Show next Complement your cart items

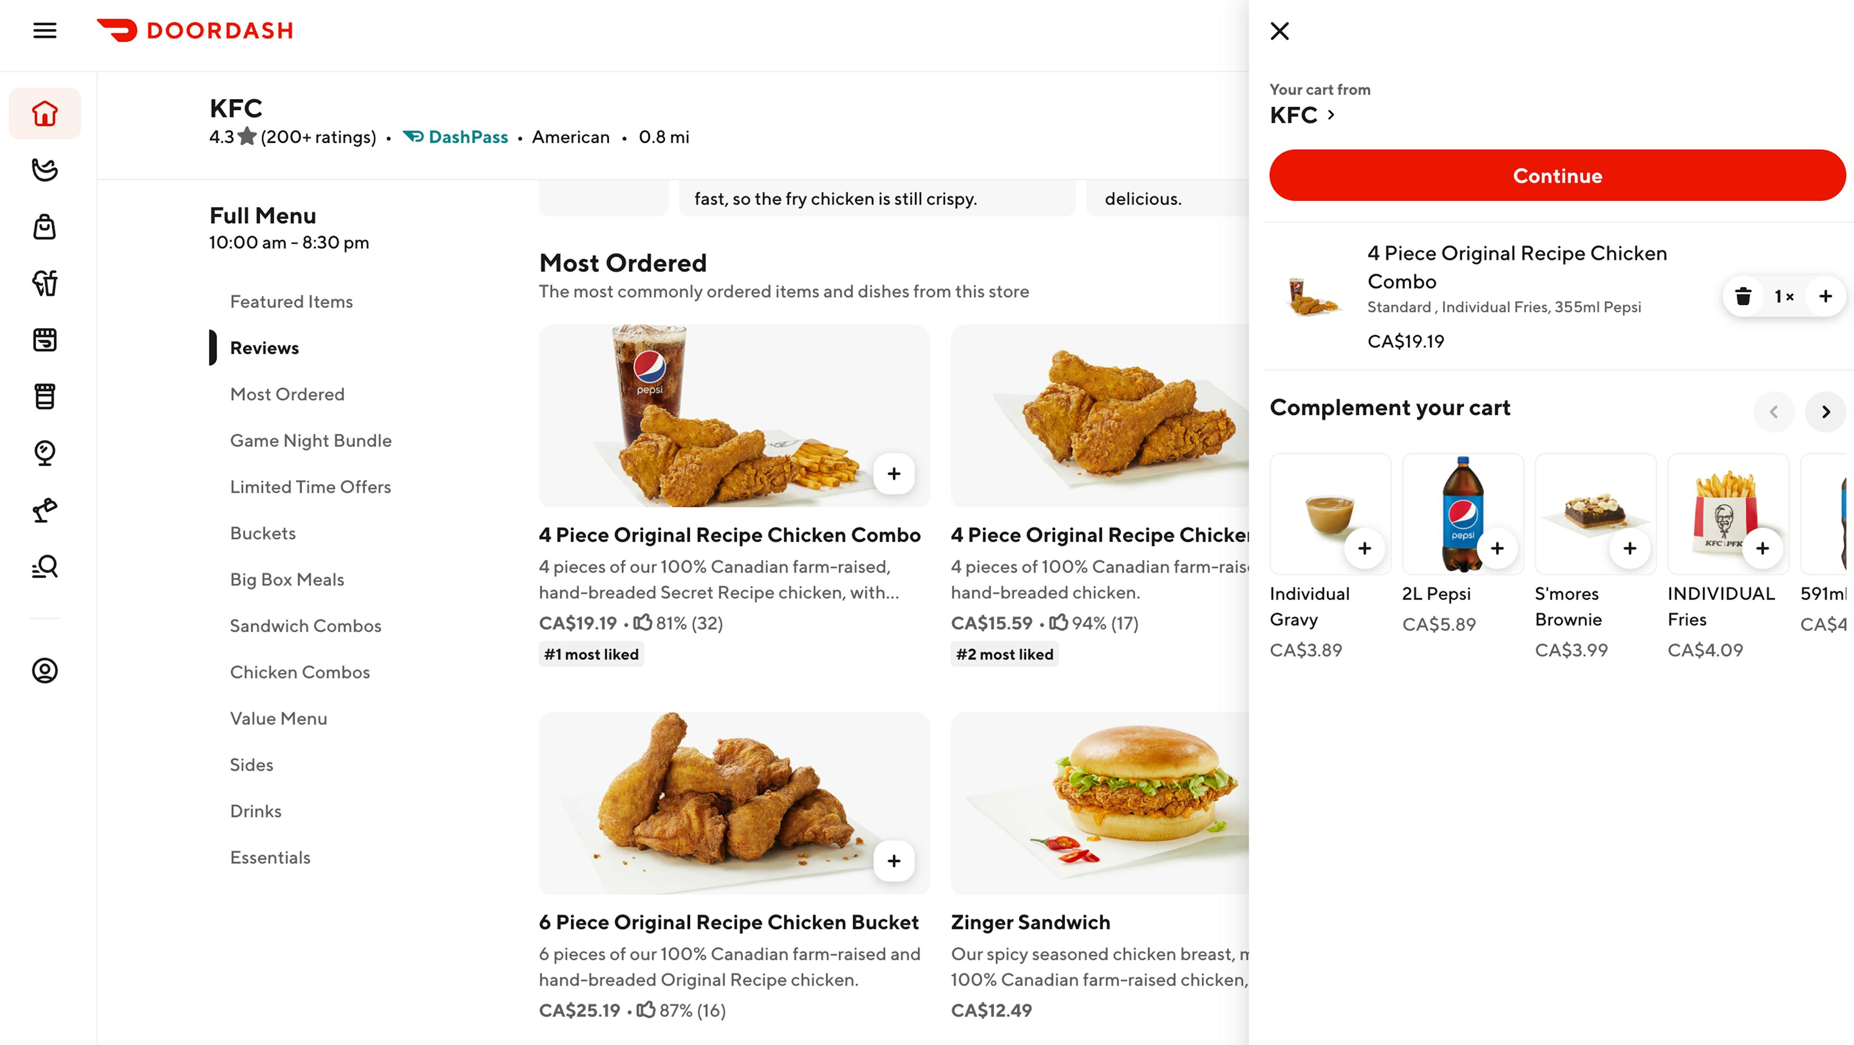point(1825,412)
